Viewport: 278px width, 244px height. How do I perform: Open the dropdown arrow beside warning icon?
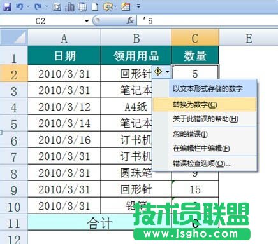pyautogui.click(x=168, y=72)
